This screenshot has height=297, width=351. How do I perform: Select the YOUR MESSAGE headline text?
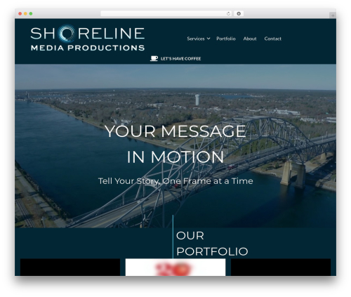point(175,131)
